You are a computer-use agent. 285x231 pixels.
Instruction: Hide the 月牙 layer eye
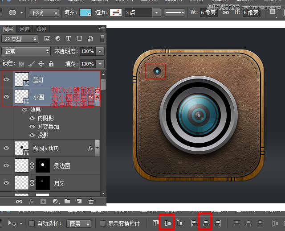6,182
